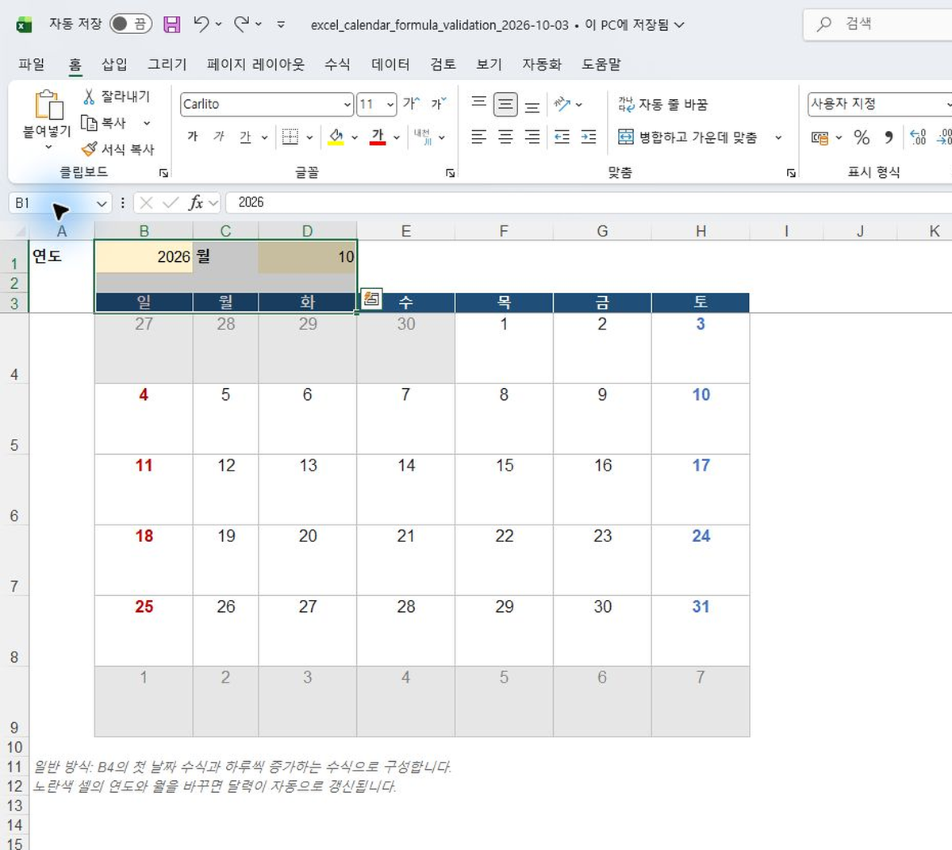
Task: Click the cancel X in formula bar
Action: (146, 203)
